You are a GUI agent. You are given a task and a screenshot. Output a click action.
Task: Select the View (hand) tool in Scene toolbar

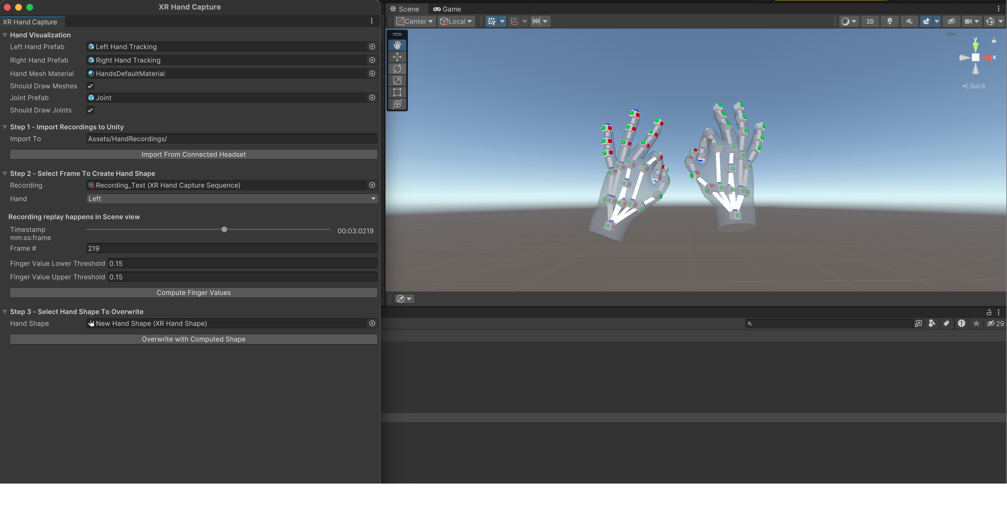tap(397, 45)
